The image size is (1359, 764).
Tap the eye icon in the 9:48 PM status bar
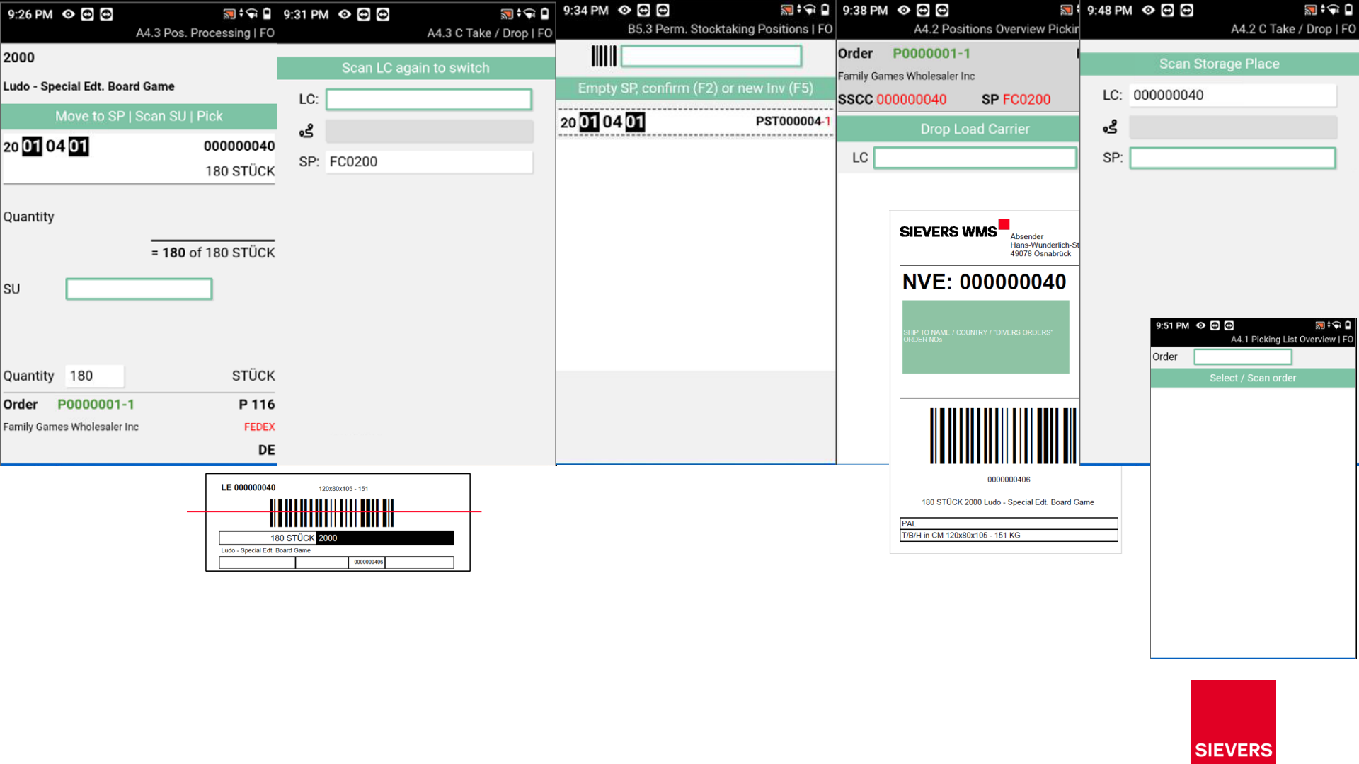tap(1149, 11)
